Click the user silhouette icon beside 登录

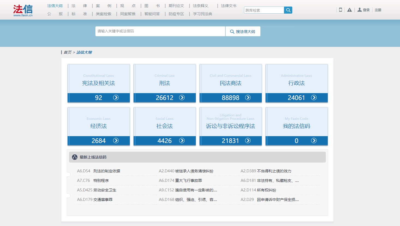[x=360, y=10]
